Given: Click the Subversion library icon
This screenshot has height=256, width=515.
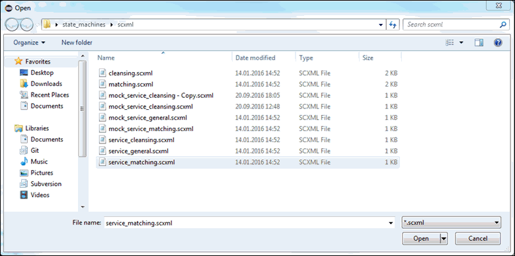Looking at the screenshot, I should click(x=24, y=184).
